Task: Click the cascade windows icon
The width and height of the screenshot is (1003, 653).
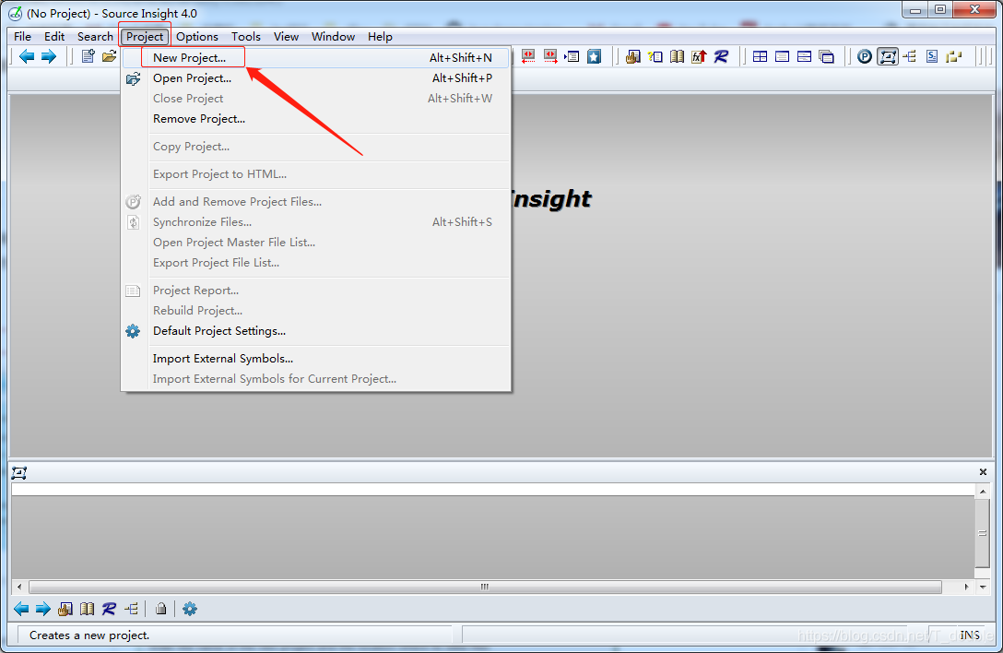Action: 826,56
